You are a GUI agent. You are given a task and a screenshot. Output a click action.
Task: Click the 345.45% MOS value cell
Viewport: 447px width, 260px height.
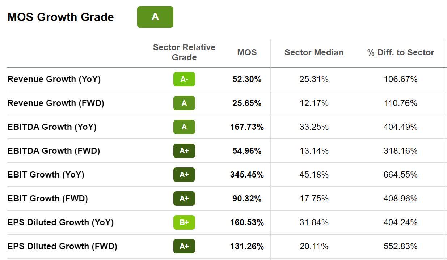(247, 175)
